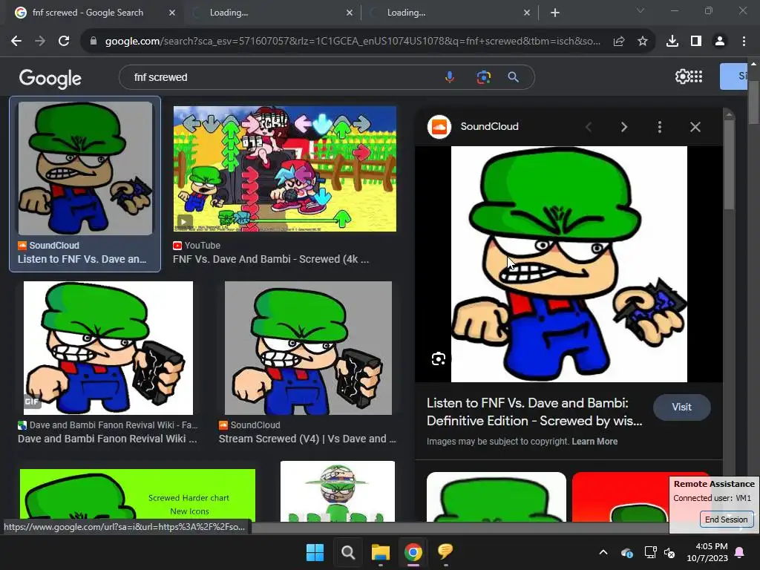
Task: Toggle the Chrome side panel icon
Action: click(x=696, y=42)
